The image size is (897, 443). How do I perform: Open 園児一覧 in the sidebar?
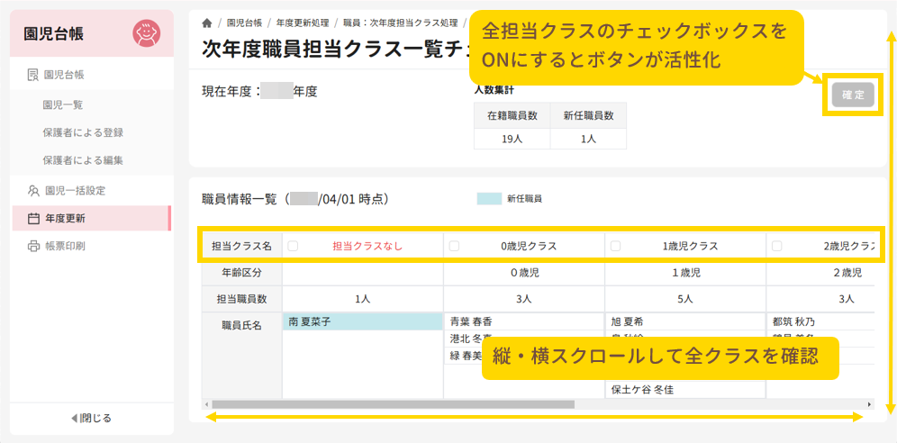[63, 104]
